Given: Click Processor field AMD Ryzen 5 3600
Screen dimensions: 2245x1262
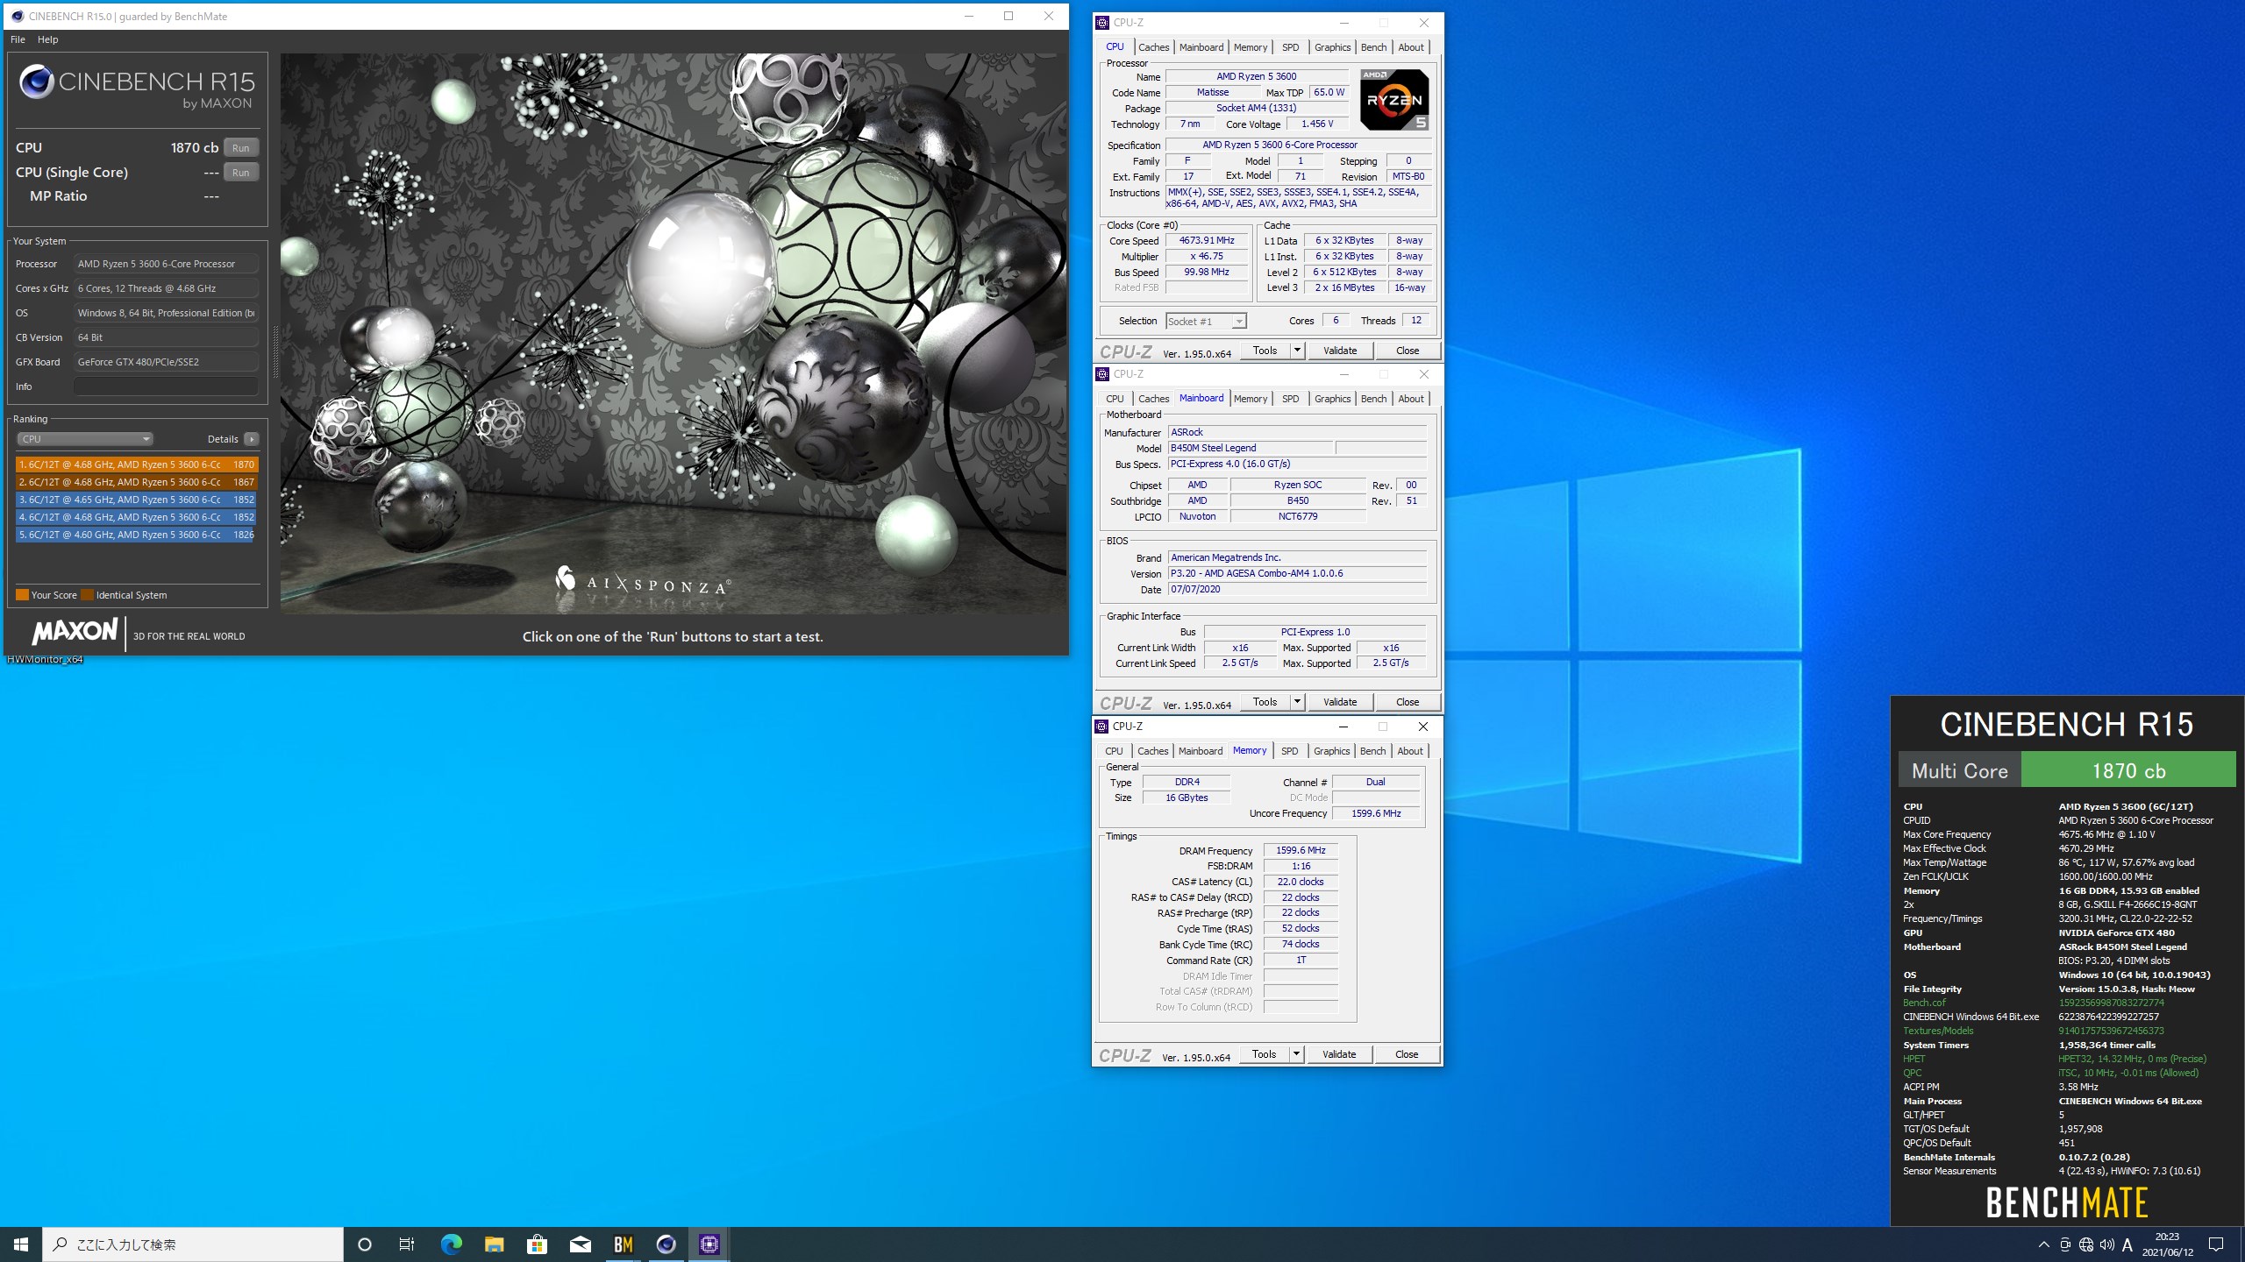Looking at the screenshot, I should coord(166,264).
